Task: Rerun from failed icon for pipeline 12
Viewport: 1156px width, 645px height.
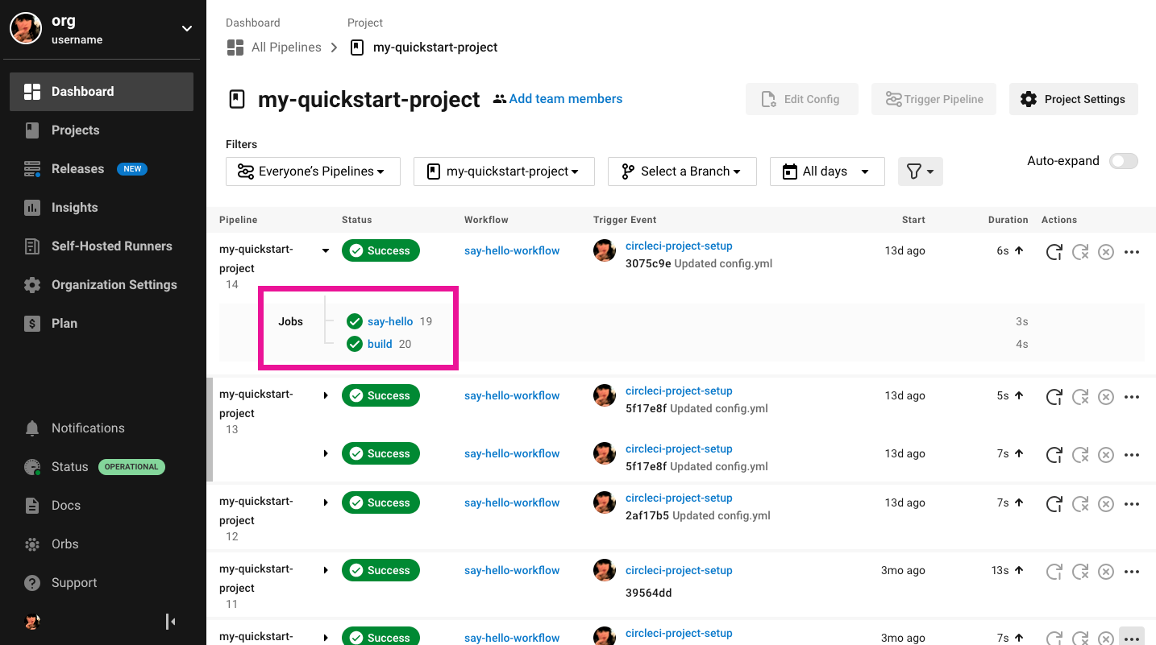Action: tap(1080, 504)
